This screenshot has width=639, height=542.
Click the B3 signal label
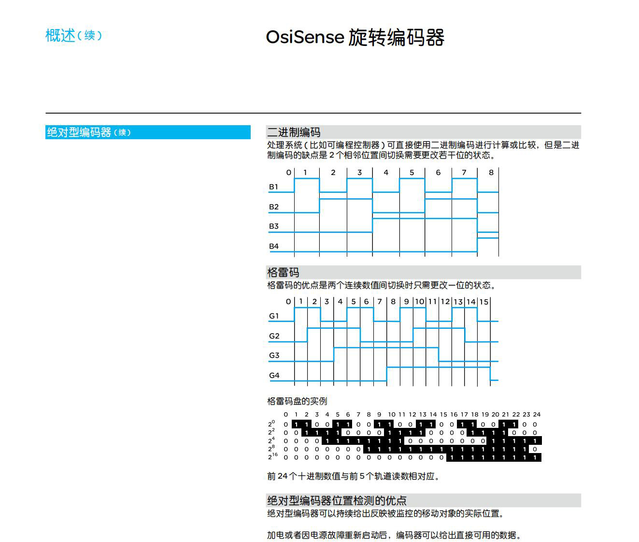(274, 226)
